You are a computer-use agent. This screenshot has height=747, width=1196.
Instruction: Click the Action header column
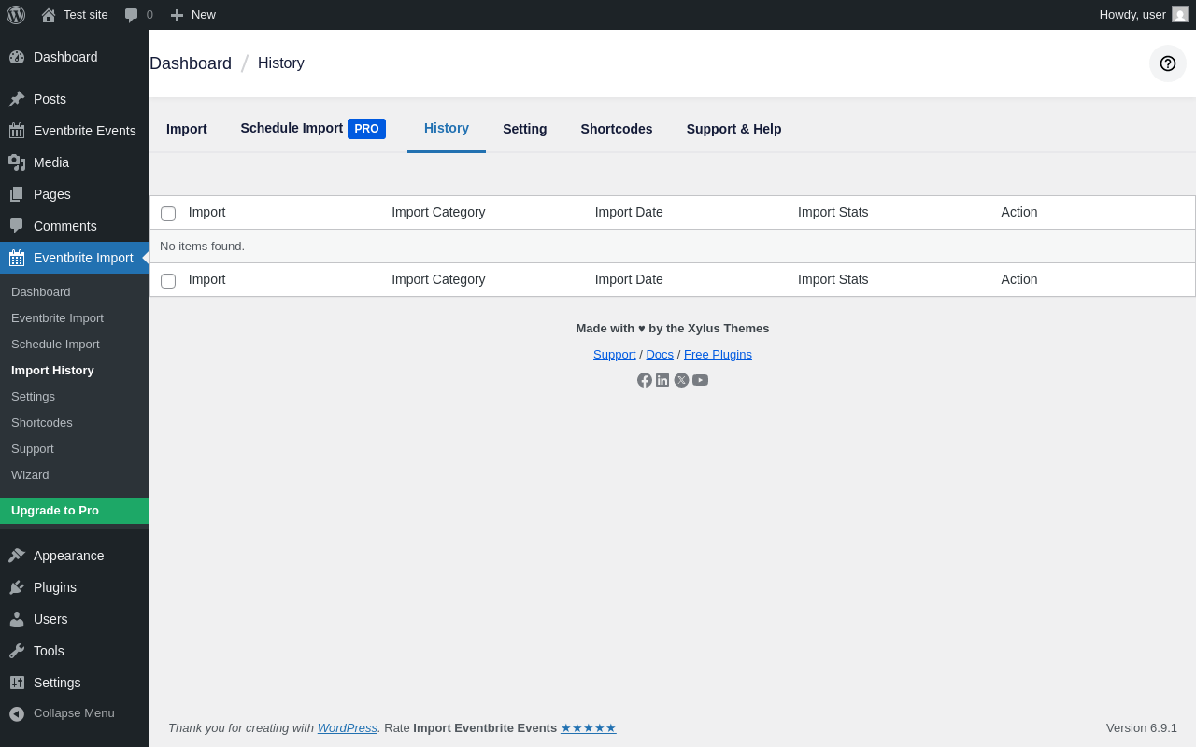click(x=1019, y=212)
